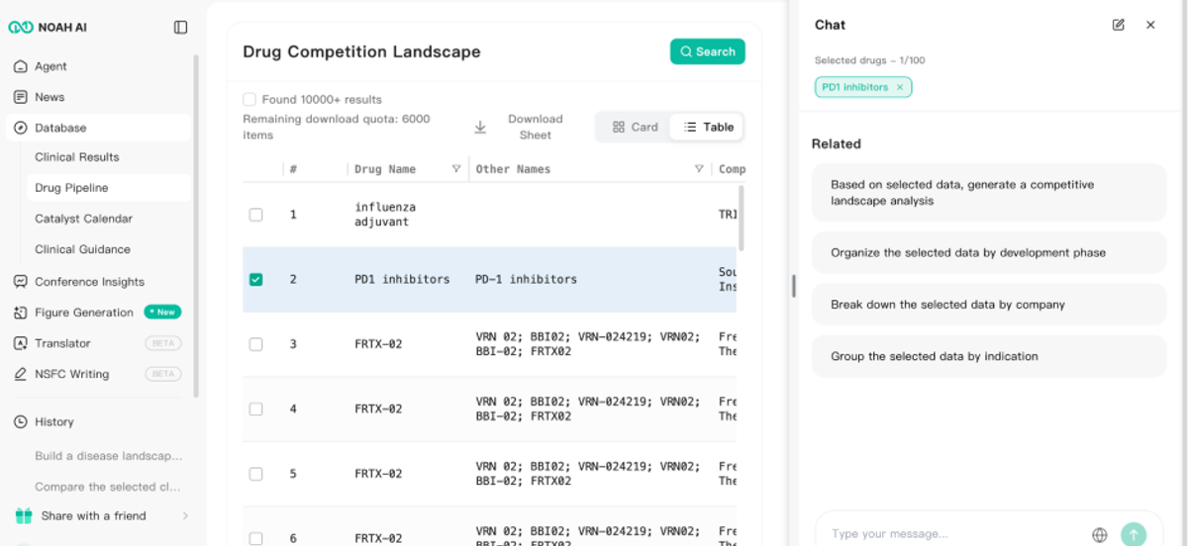Click the table vertical scrollbar
Screen dimensions: 1188x546
tap(742, 218)
